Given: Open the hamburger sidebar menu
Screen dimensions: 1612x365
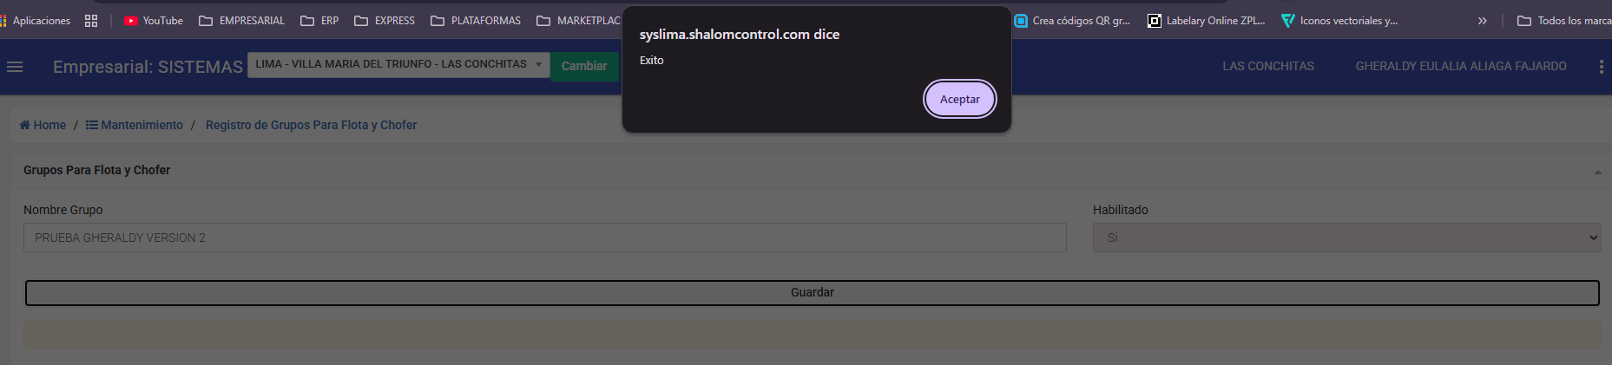Looking at the screenshot, I should [15, 67].
